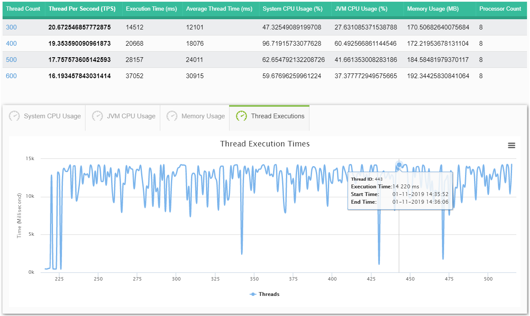Click the execution time cell 28157
The width and height of the screenshot is (530, 316).
[x=135, y=60]
